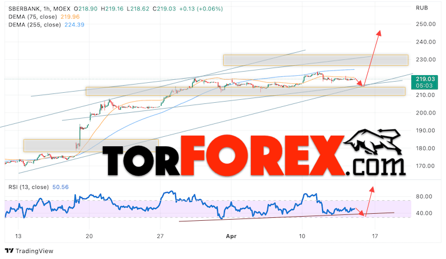Click the DEMA (255, close) indicator label

pyautogui.click(x=35, y=25)
